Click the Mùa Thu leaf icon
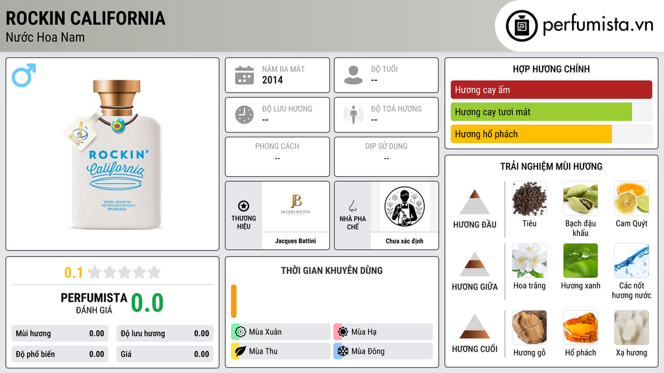This screenshot has height=373, width=664. point(241,351)
